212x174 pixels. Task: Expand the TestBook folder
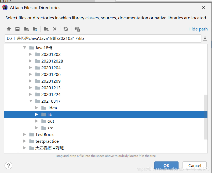[x=25, y=134]
